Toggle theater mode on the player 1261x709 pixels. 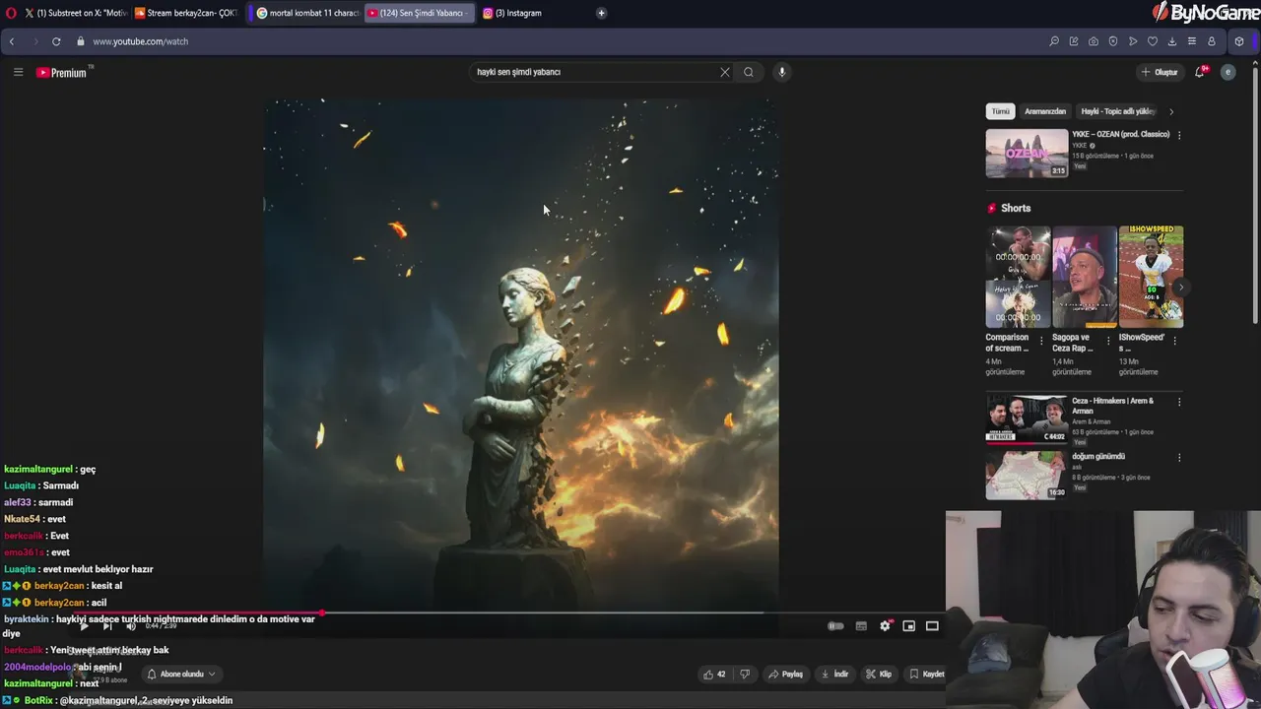coord(932,626)
